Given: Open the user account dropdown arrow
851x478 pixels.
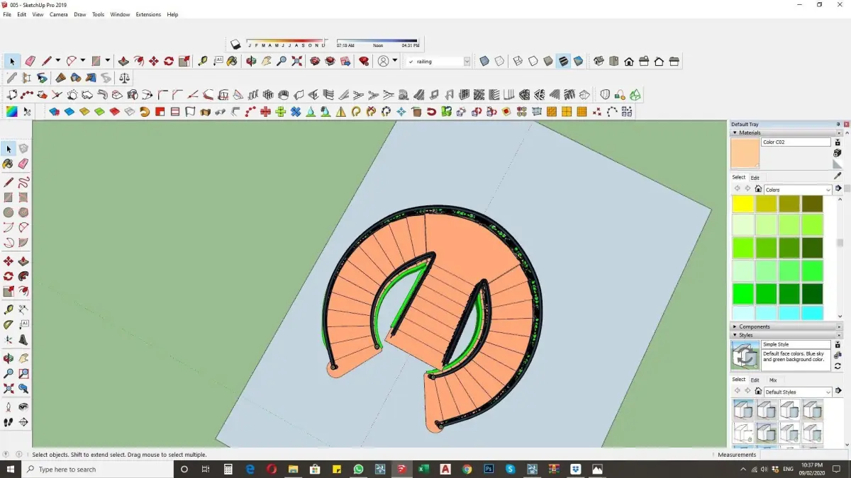Looking at the screenshot, I should [394, 62].
